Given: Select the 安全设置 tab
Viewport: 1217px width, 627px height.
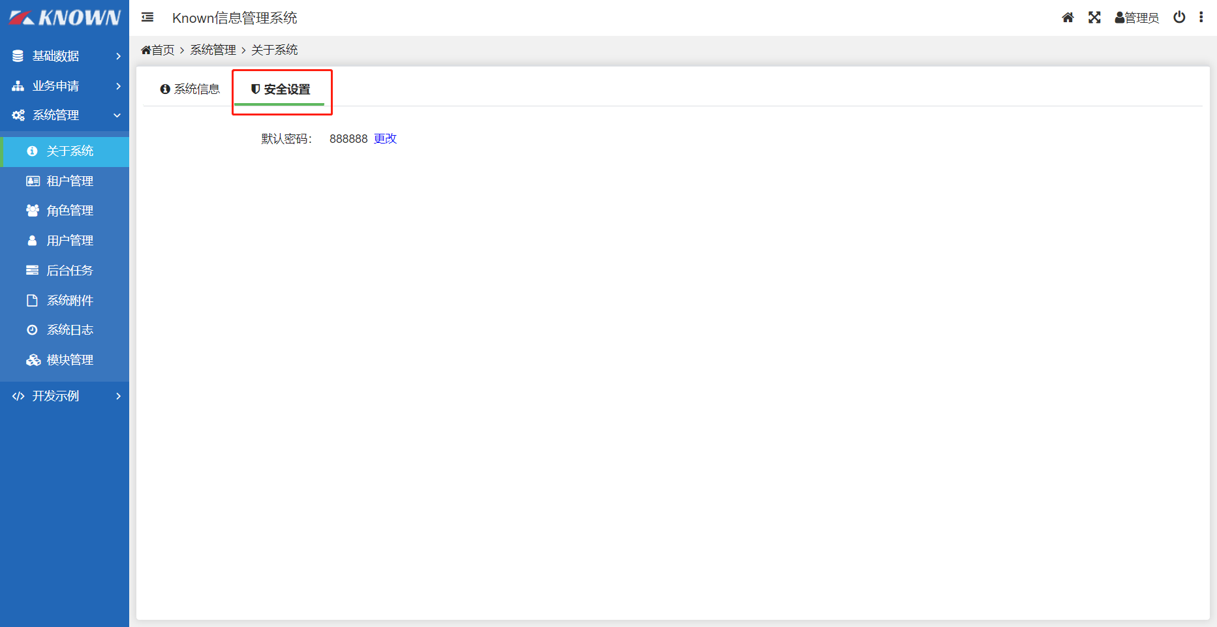Looking at the screenshot, I should (x=281, y=89).
